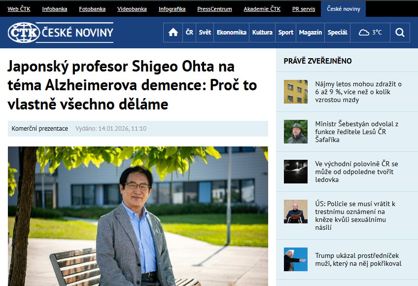Viewport: 418px width, 286px height.
Task: Switch to the Sport section
Action: [286, 33]
